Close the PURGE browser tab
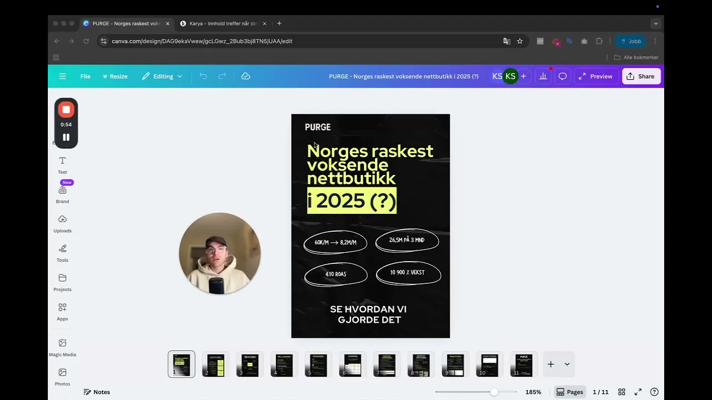712x400 pixels. click(167, 23)
